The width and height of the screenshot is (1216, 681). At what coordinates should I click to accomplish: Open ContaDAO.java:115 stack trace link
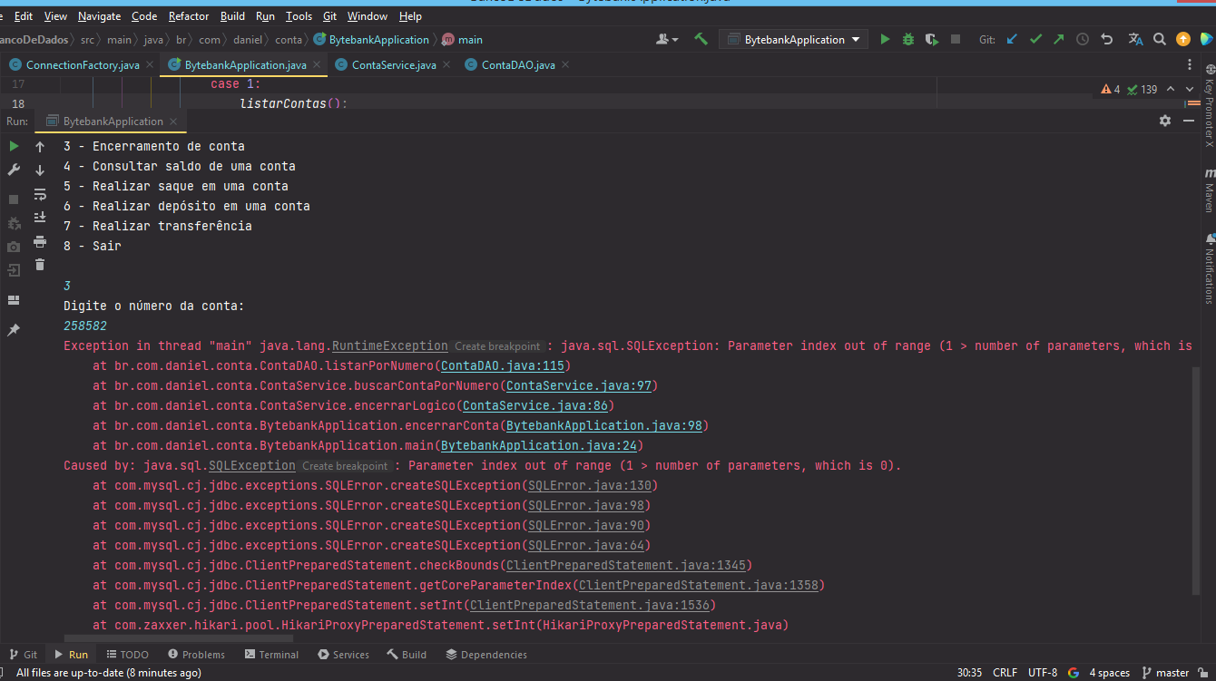503,365
